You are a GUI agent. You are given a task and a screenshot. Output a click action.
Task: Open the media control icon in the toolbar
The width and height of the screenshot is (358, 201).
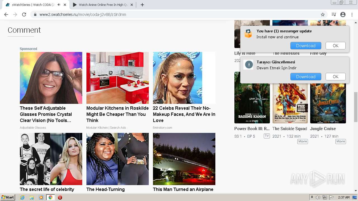pos(334,15)
